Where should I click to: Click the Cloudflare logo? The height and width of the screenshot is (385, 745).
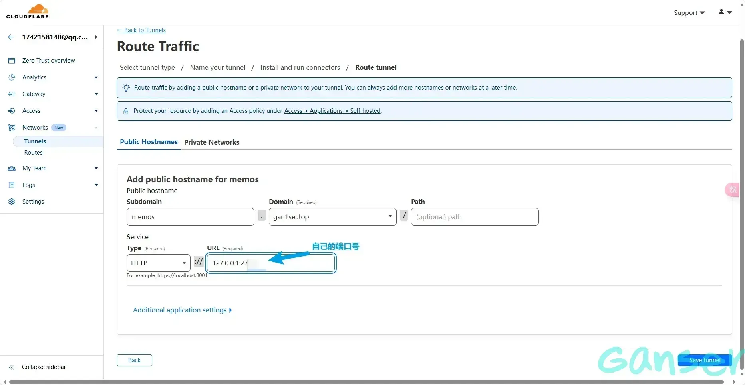[x=27, y=12]
